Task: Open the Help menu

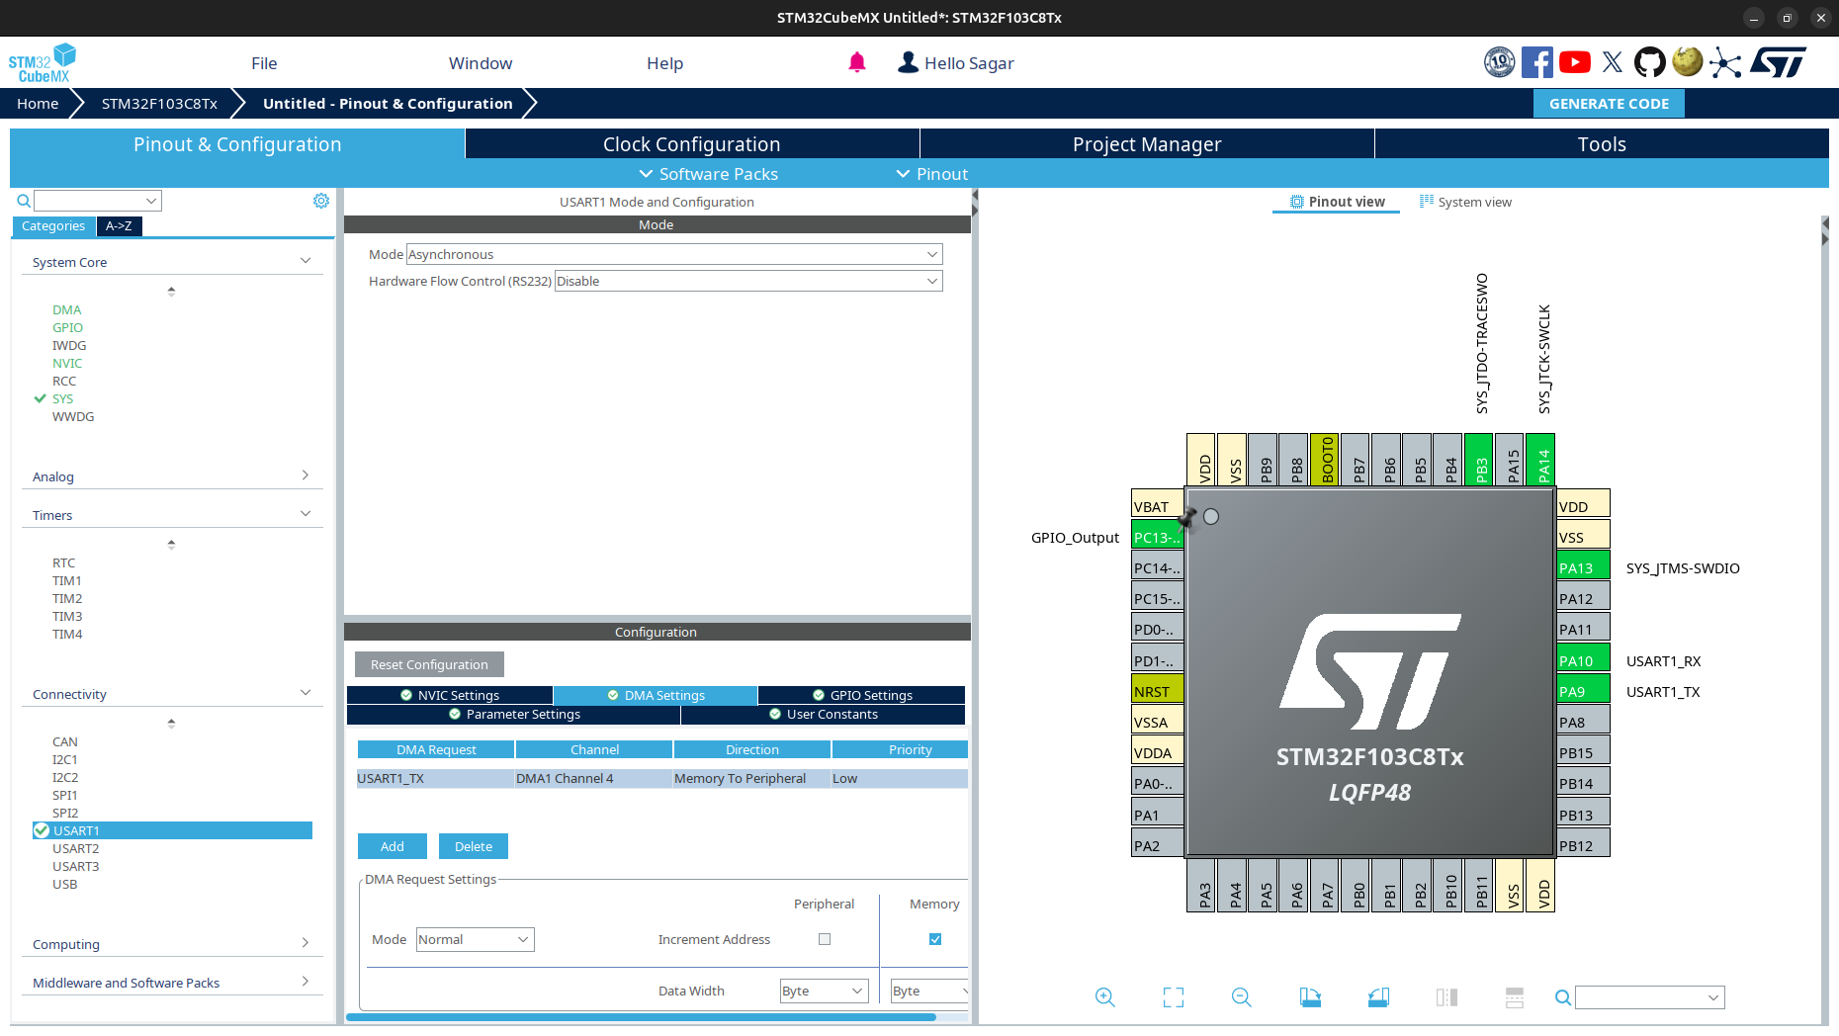Action: pyautogui.click(x=664, y=63)
